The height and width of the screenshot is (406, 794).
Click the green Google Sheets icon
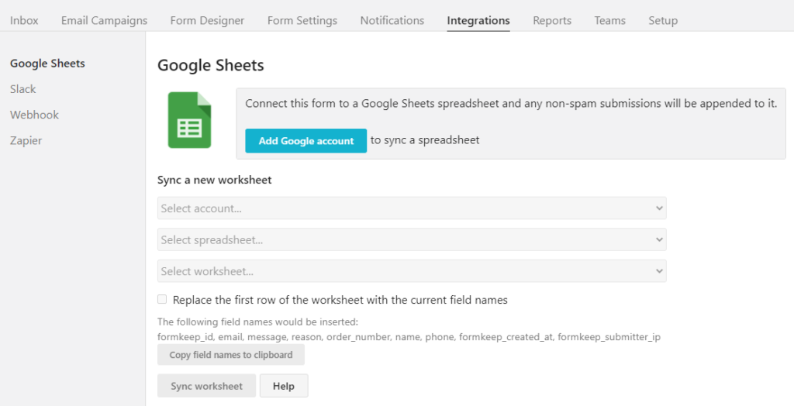click(190, 120)
